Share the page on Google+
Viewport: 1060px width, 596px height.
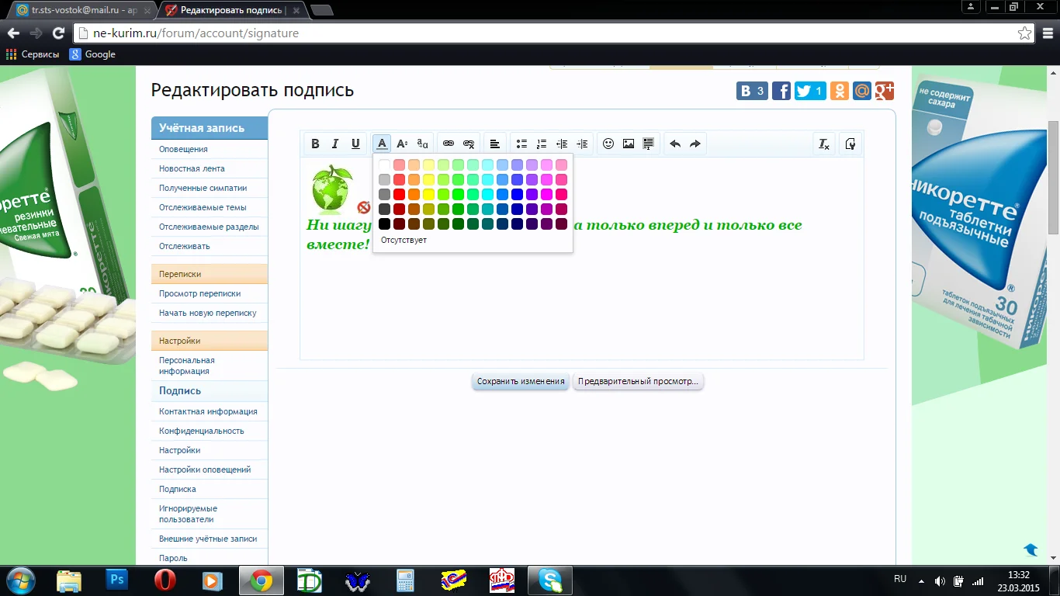tap(885, 91)
